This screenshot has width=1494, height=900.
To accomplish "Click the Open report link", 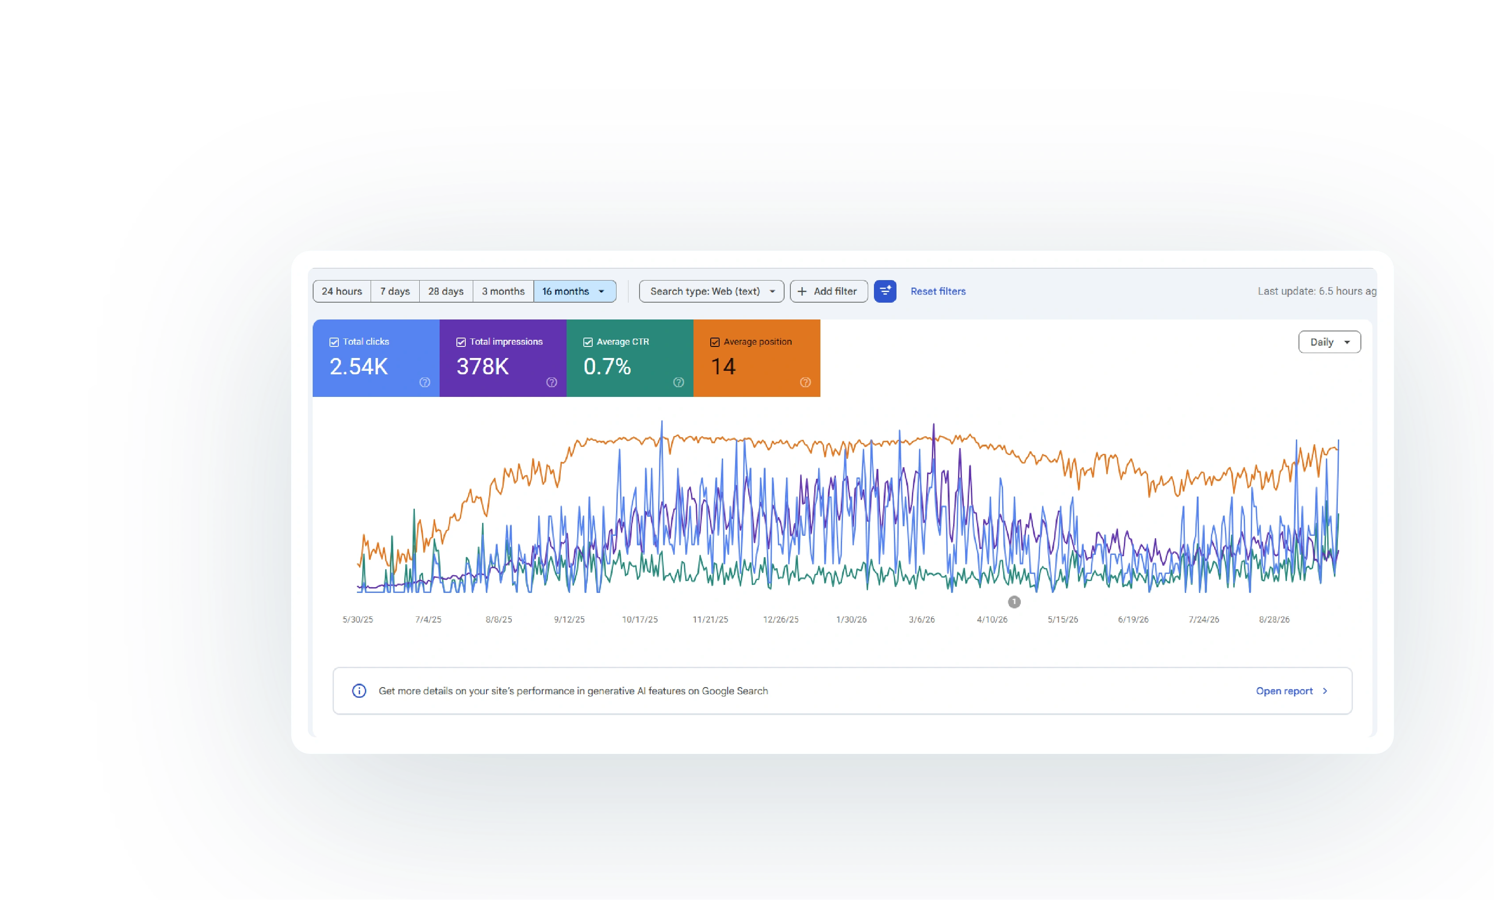I will click(x=1283, y=691).
